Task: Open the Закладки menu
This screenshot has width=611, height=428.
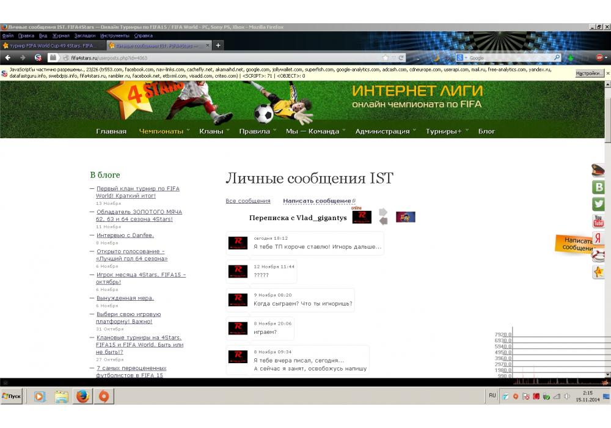Action: (85, 35)
